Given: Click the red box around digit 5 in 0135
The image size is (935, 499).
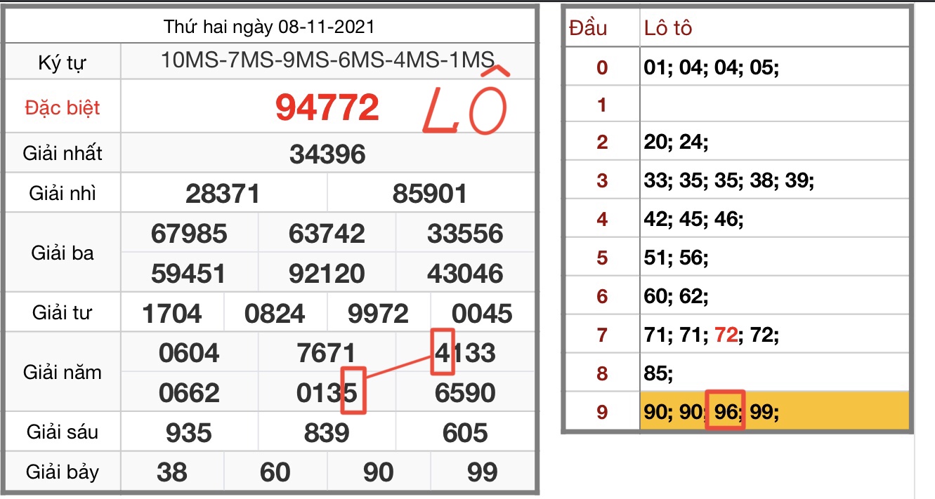Looking at the screenshot, I should coord(353,391).
